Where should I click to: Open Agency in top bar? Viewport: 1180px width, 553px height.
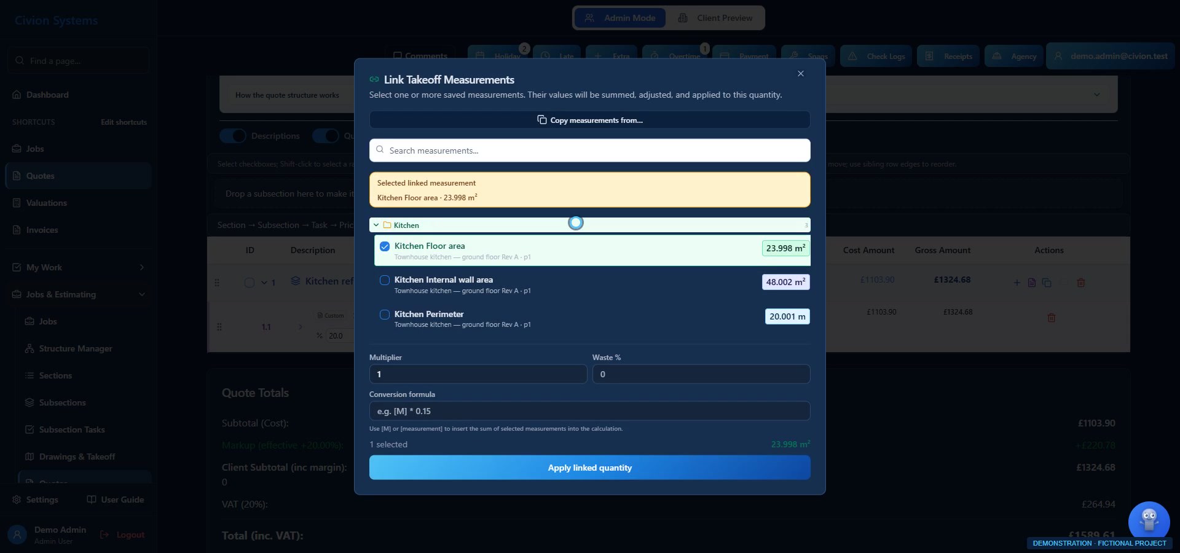(x=1014, y=56)
